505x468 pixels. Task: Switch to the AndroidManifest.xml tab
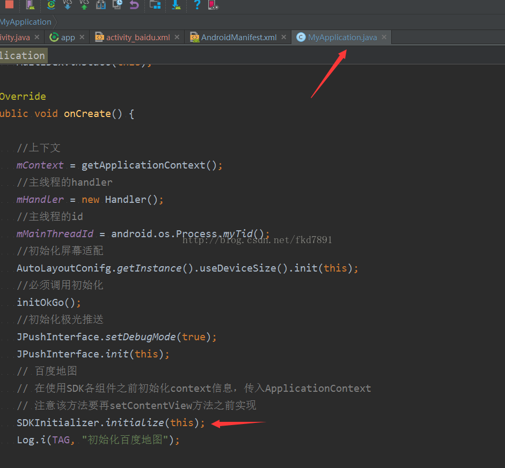[x=238, y=37]
